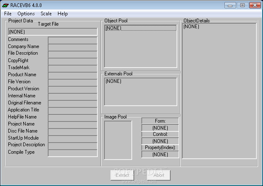Click the Comments label
The width and height of the screenshot is (263, 186).
pyautogui.click(x=18, y=39)
